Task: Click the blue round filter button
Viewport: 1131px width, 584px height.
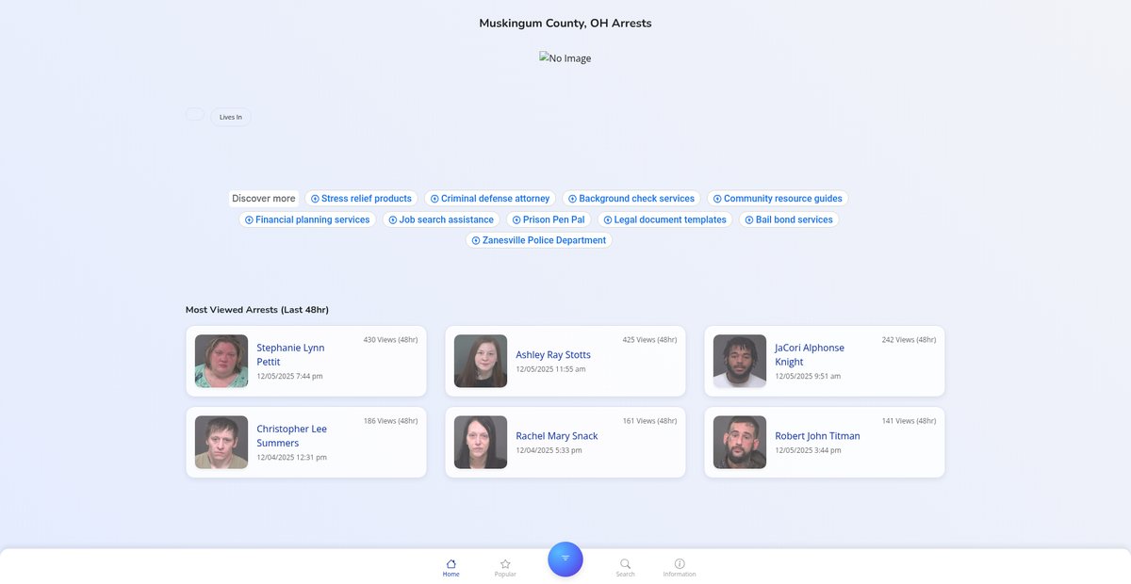Action: (565, 559)
